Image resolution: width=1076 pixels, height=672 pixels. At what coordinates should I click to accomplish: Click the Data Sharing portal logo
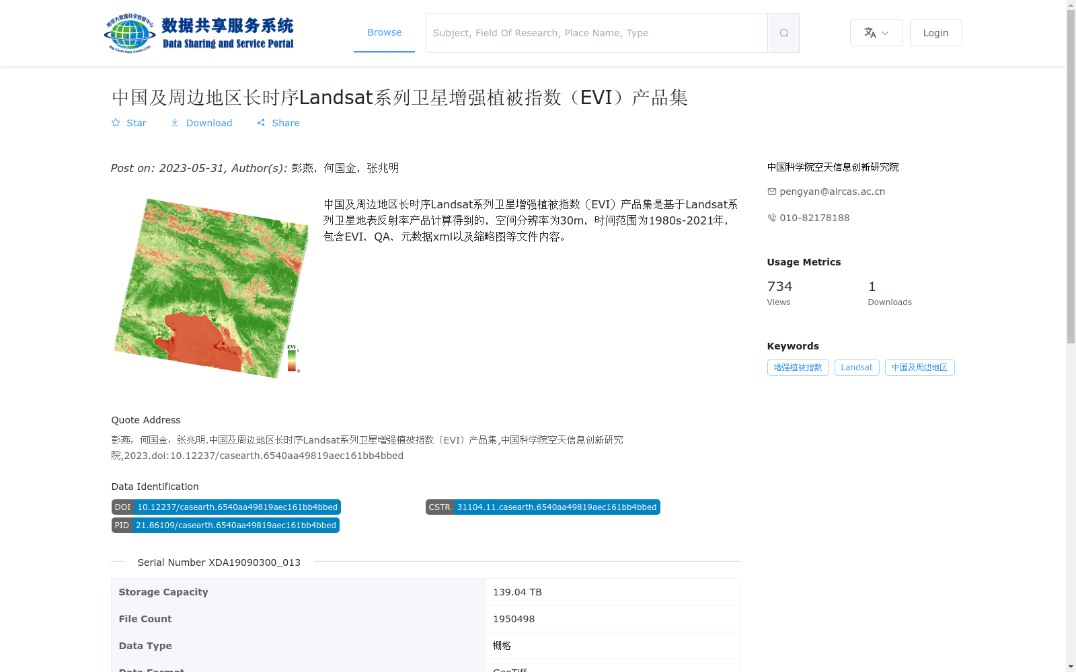pos(199,33)
